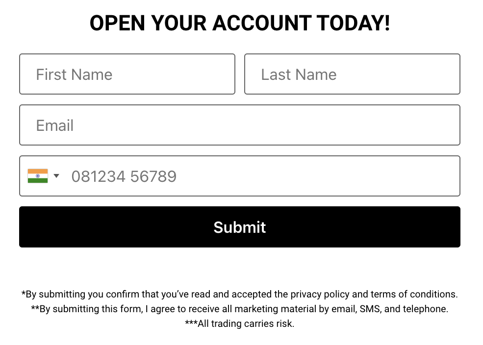Screen dimensions: 483x345
Task: Click the OPEN YOUR ACCOUNT TODAY! heading
Action: [x=240, y=23]
